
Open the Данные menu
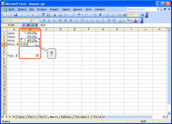pyautogui.click(x=78, y=9)
